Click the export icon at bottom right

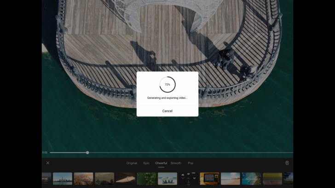pos(287,163)
